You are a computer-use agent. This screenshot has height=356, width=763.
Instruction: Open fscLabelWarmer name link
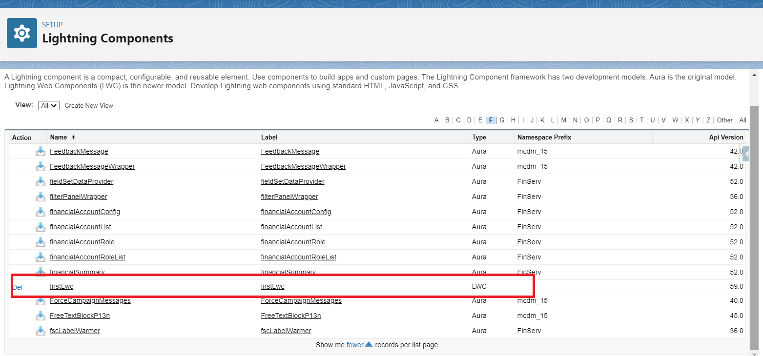(75, 331)
